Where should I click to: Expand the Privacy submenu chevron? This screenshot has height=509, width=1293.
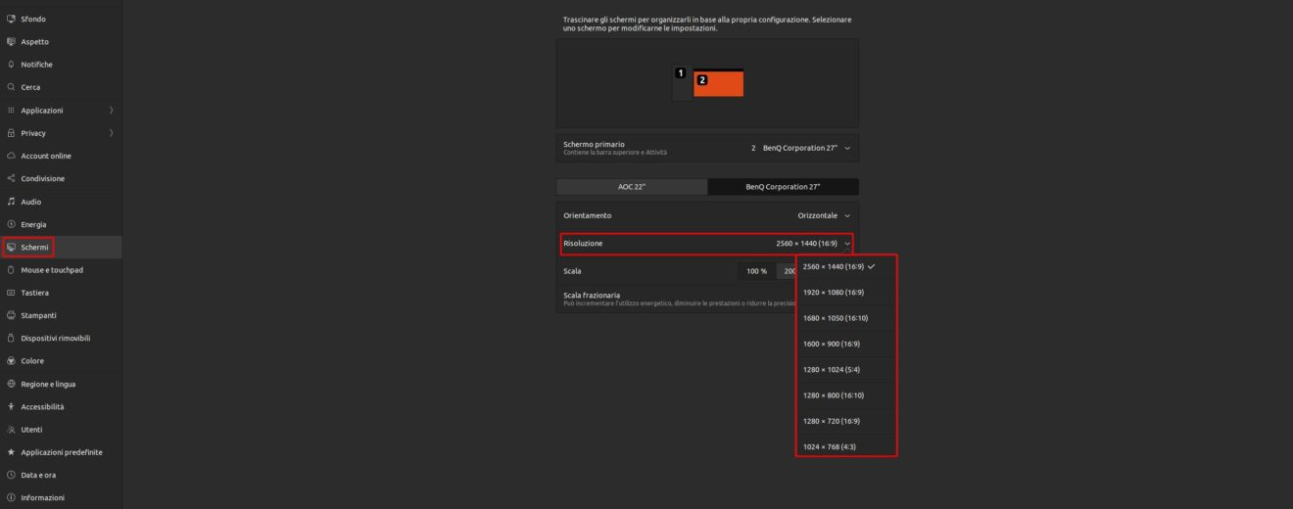click(x=111, y=133)
